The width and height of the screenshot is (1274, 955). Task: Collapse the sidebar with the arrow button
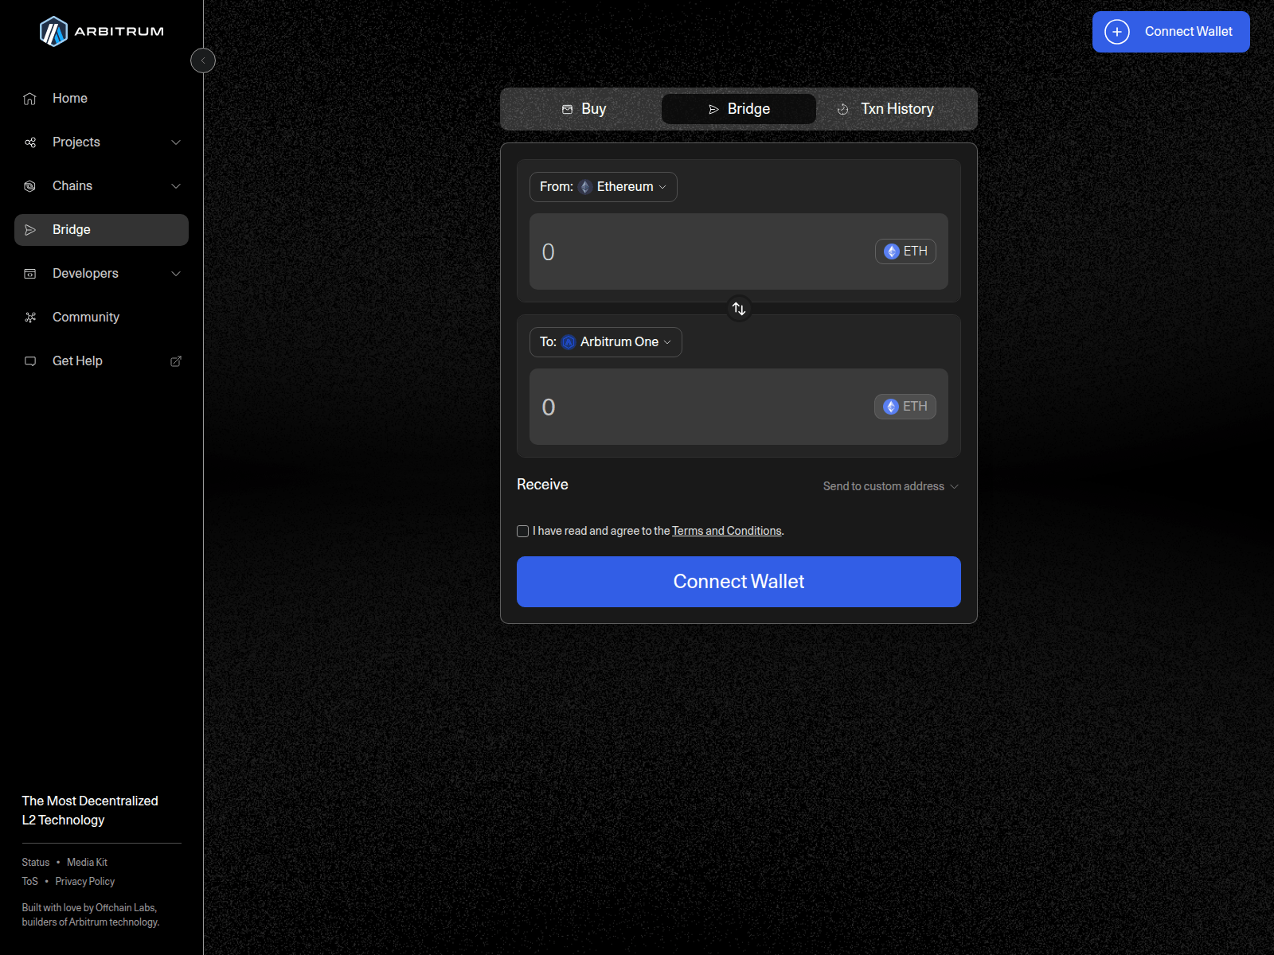pos(203,60)
